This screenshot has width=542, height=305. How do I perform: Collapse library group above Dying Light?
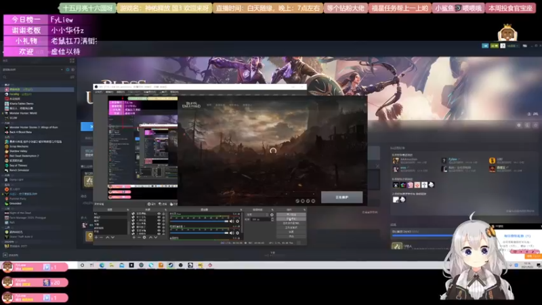click(3, 175)
